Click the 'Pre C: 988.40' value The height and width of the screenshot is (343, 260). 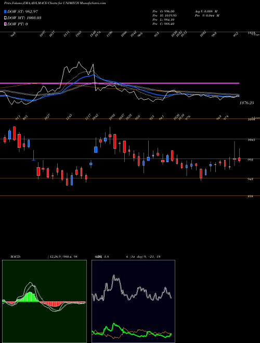(163, 24)
